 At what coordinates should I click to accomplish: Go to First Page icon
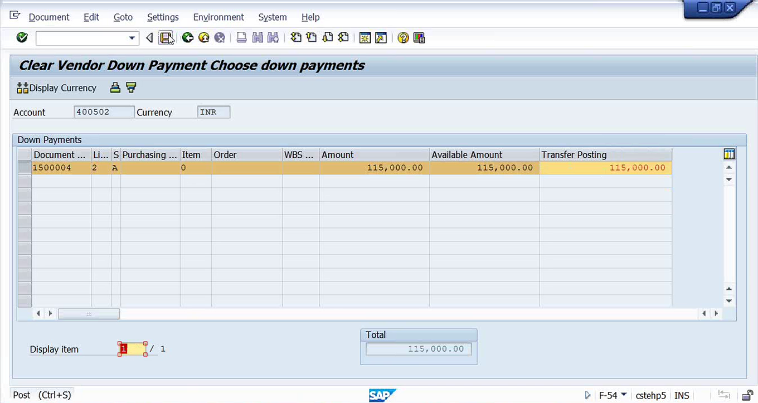tap(296, 38)
